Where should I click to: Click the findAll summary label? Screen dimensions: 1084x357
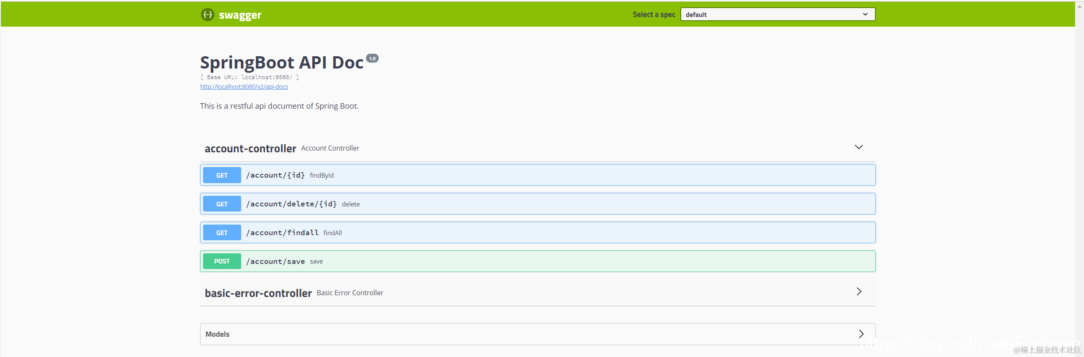click(x=333, y=233)
